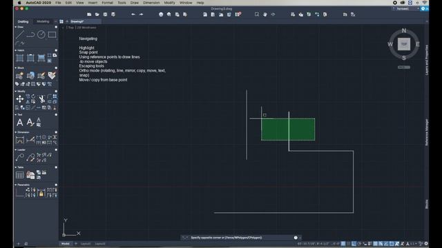The image size is (442, 248).
Task: Click the Create Block icon
Action: tap(20, 76)
